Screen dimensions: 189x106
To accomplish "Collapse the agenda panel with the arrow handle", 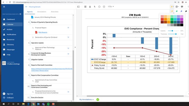I will coord(75,47).
